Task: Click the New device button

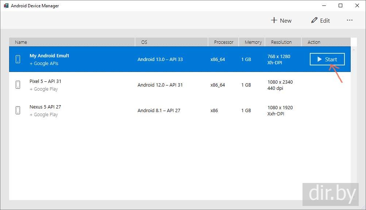Action: pyautogui.click(x=281, y=20)
